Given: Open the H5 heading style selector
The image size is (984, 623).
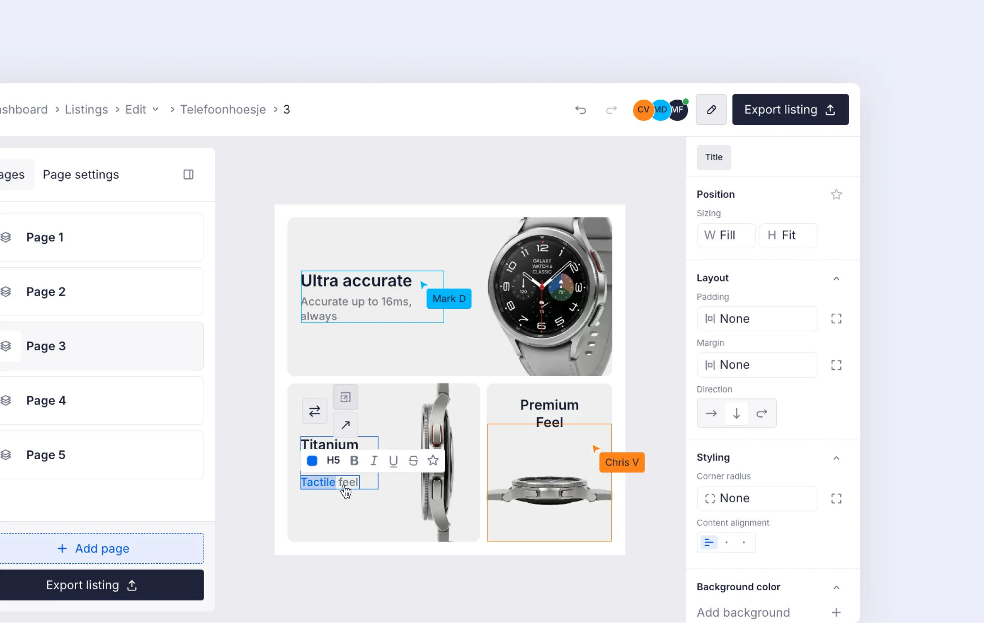Looking at the screenshot, I should (x=333, y=460).
